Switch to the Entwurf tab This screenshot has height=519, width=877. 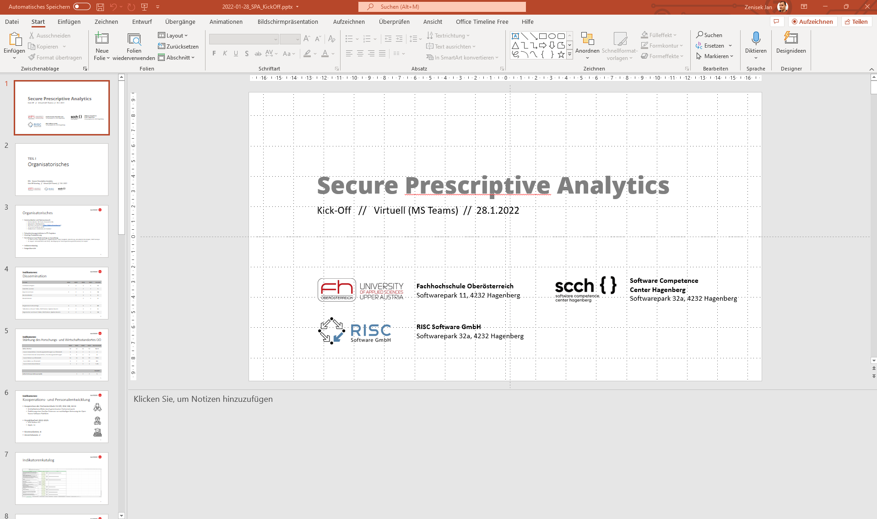point(142,22)
